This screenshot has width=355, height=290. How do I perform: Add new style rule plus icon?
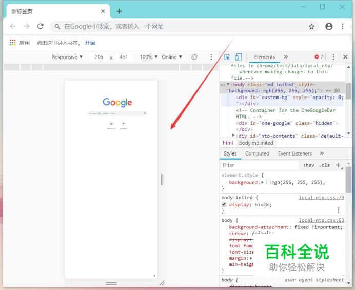pyautogui.click(x=338, y=165)
